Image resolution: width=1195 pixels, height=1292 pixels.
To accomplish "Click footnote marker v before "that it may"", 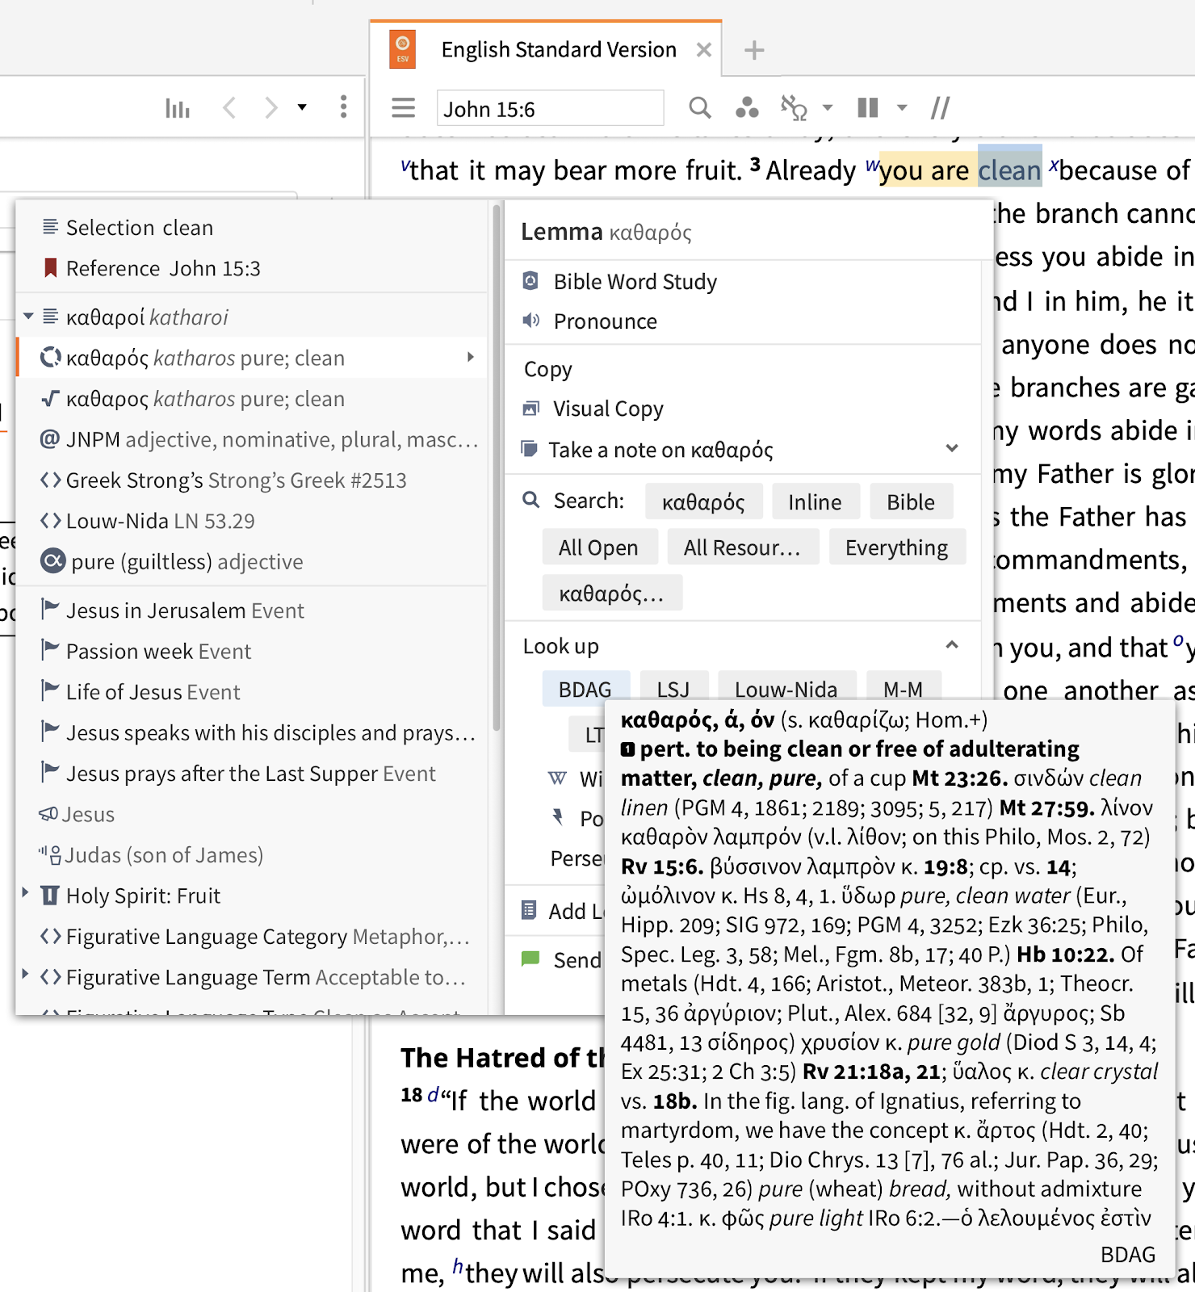I will coord(405,166).
